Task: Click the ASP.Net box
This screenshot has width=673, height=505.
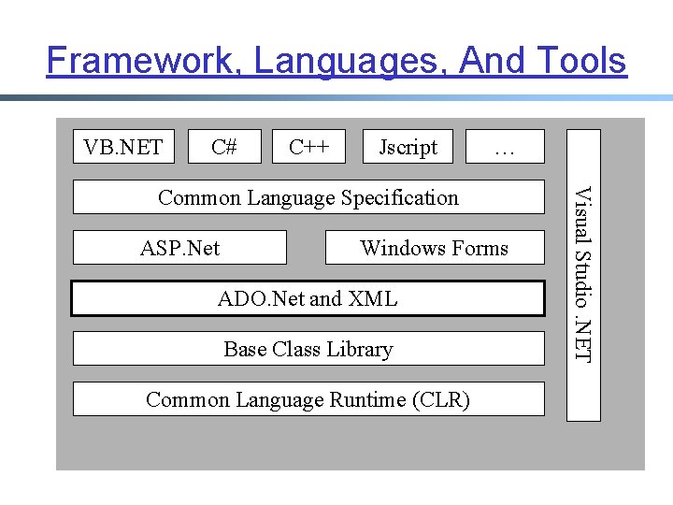Action: [x=179, y=247]
